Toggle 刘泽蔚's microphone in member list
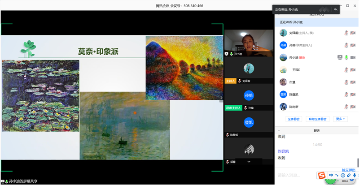Screen dimensions: 359x185 tap(346, 33)
